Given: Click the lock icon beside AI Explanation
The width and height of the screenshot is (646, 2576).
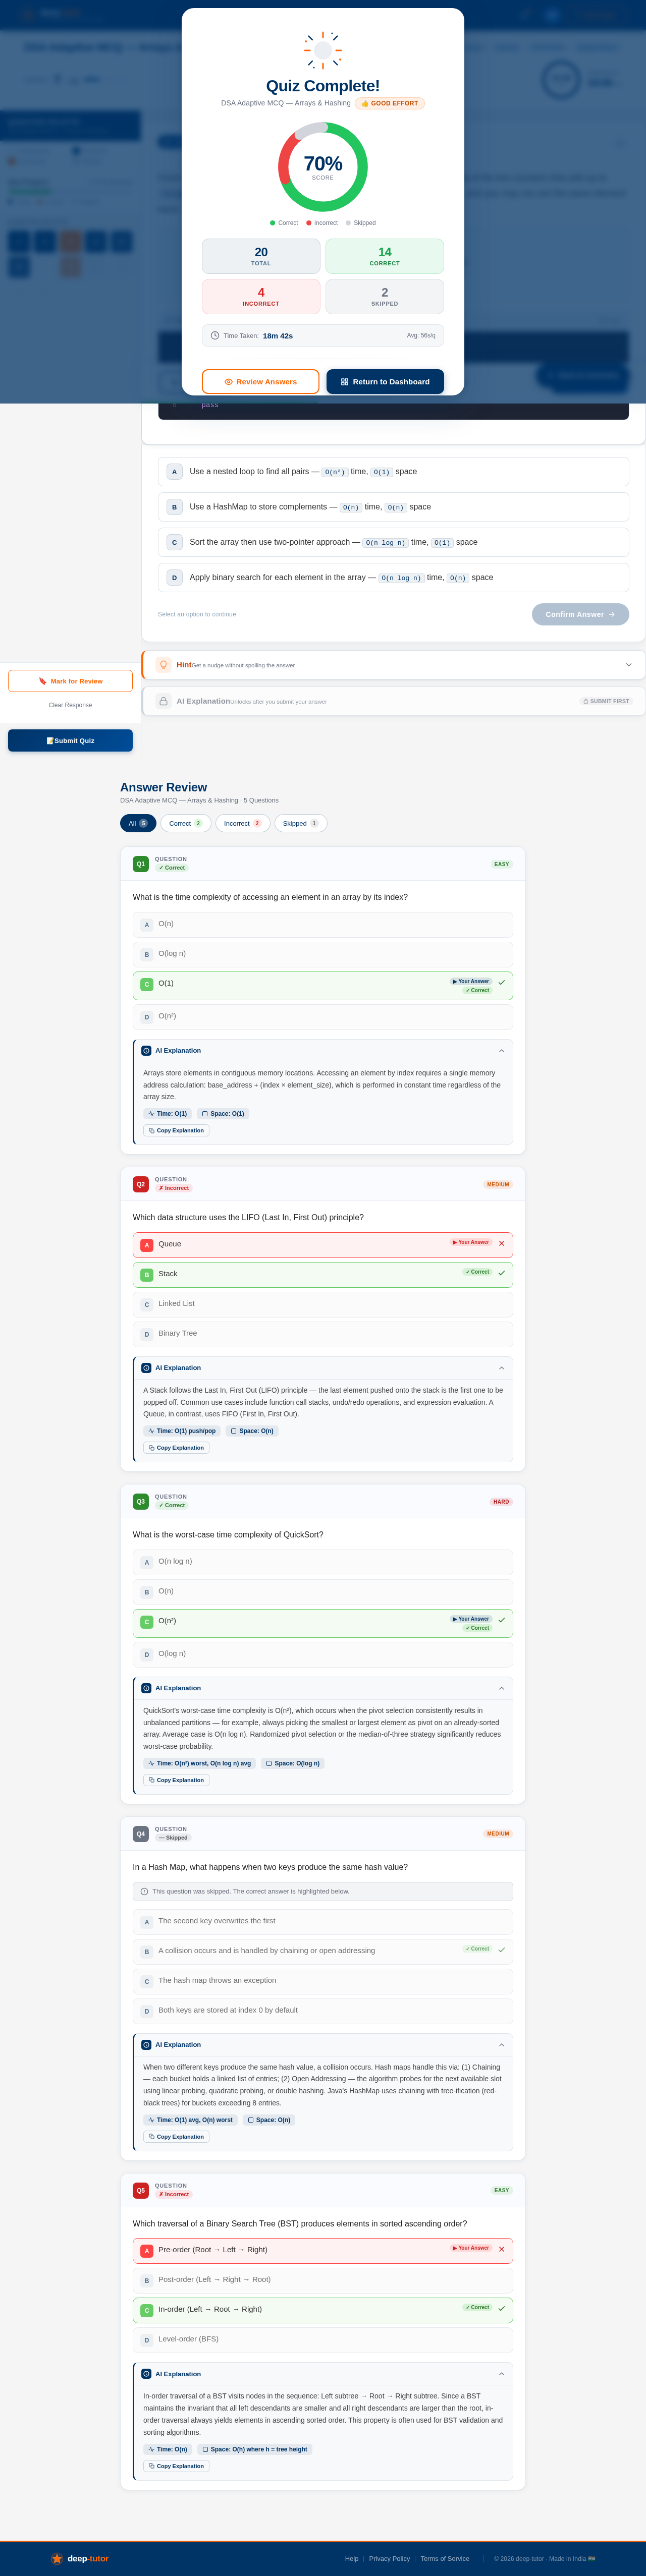Looking at the screenshot, I should pos(163,701).
